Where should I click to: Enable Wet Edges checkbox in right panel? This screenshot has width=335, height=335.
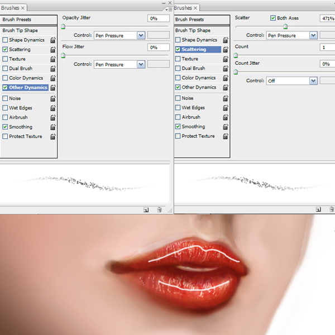pos(178,107)
